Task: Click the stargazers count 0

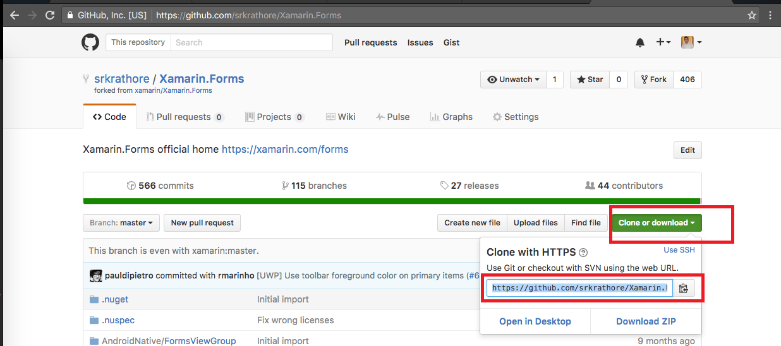Action: pyautogui.click(x=619, y=80)
